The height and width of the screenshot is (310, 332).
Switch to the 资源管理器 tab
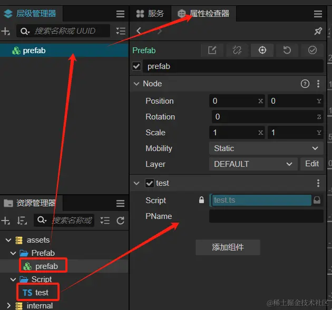(30, 203)
